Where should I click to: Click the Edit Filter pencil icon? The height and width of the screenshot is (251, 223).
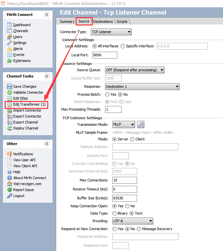click(x=10, y=98)
